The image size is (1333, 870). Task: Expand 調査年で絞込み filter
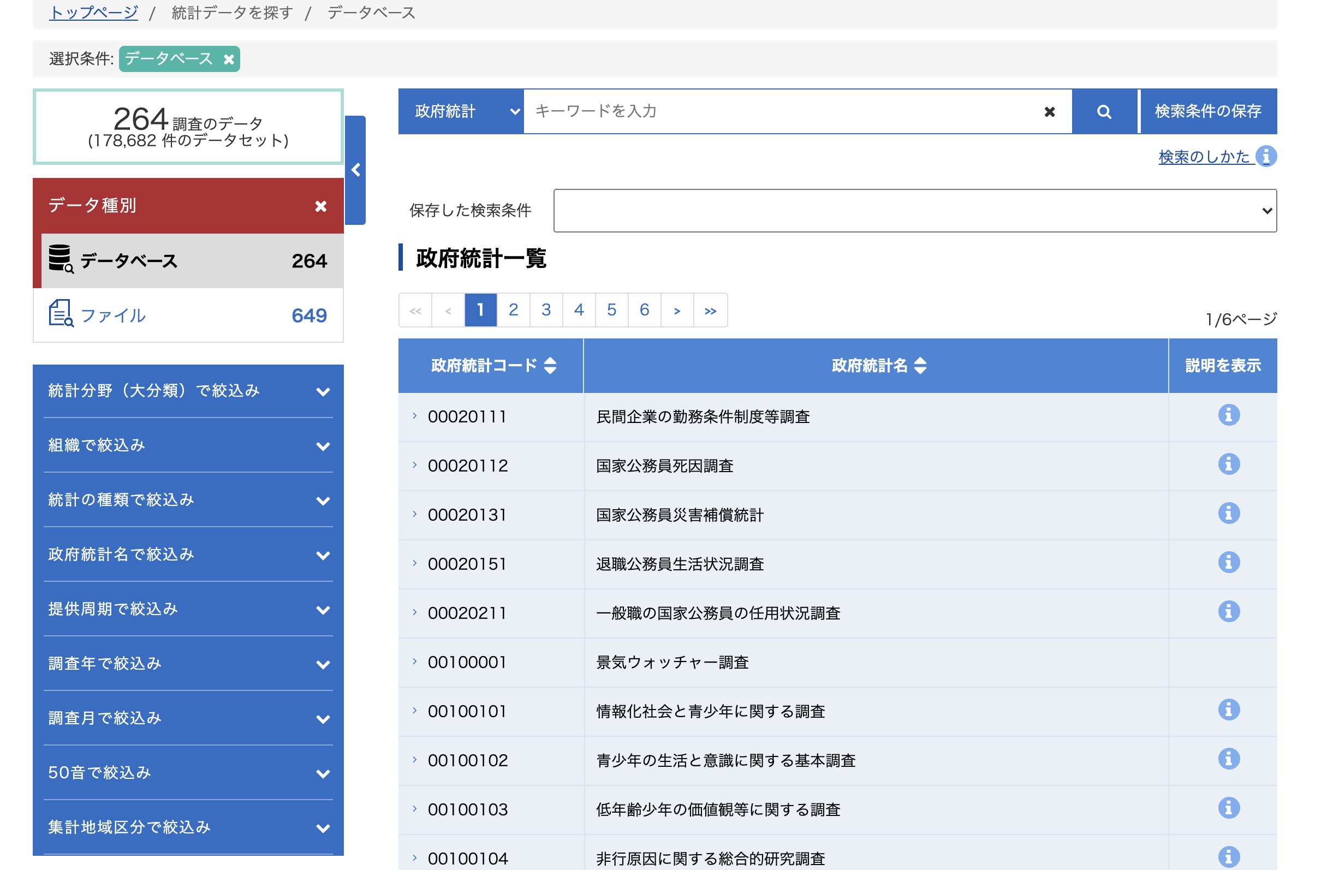click(x=188, y=664)
